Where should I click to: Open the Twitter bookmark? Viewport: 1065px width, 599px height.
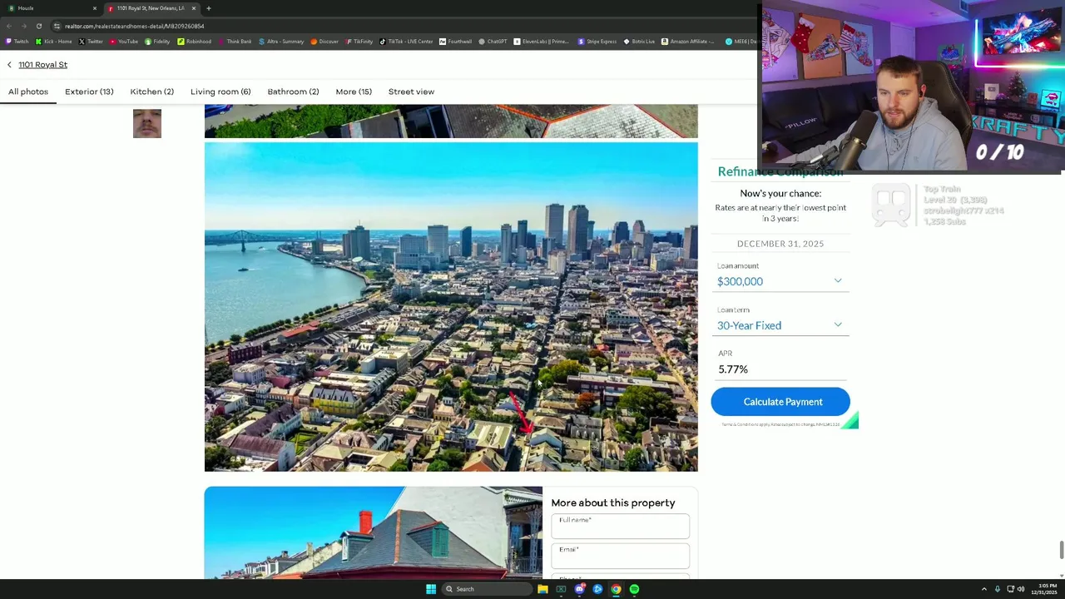tap(92, 42)
